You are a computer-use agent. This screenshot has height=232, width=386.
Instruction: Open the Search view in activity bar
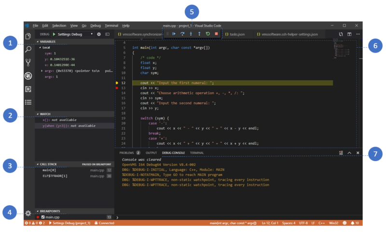click(28, 49)
